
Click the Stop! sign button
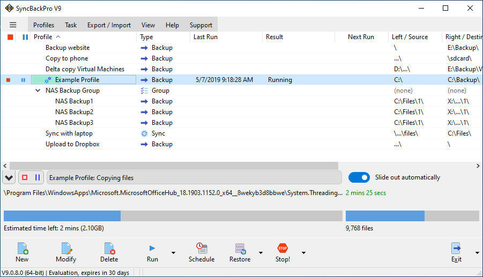(283, 252)
